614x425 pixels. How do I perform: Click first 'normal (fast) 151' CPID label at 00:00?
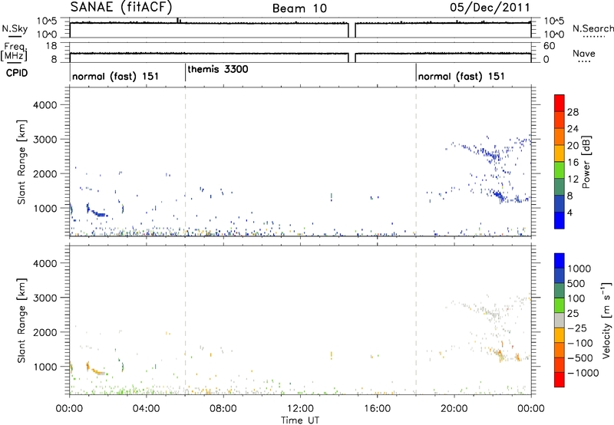pos(116,76)
